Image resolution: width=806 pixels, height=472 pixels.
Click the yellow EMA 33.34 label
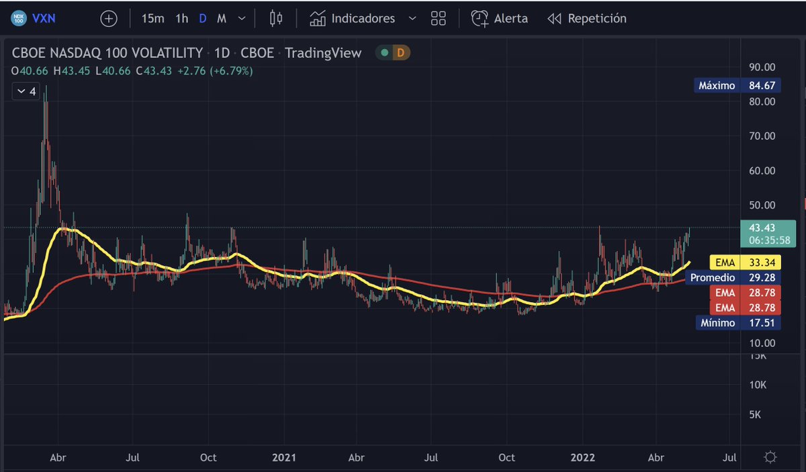pos(745,263)
